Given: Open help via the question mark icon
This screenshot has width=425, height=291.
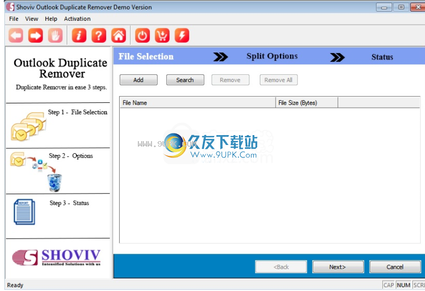Looking at the screenshot, I should pyautogui.click(x=99, y=36).
